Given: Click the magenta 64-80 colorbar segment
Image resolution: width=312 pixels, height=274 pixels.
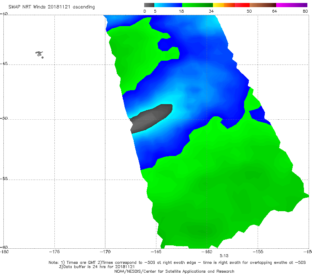Looking at the screenshot, I should (292, 5).
